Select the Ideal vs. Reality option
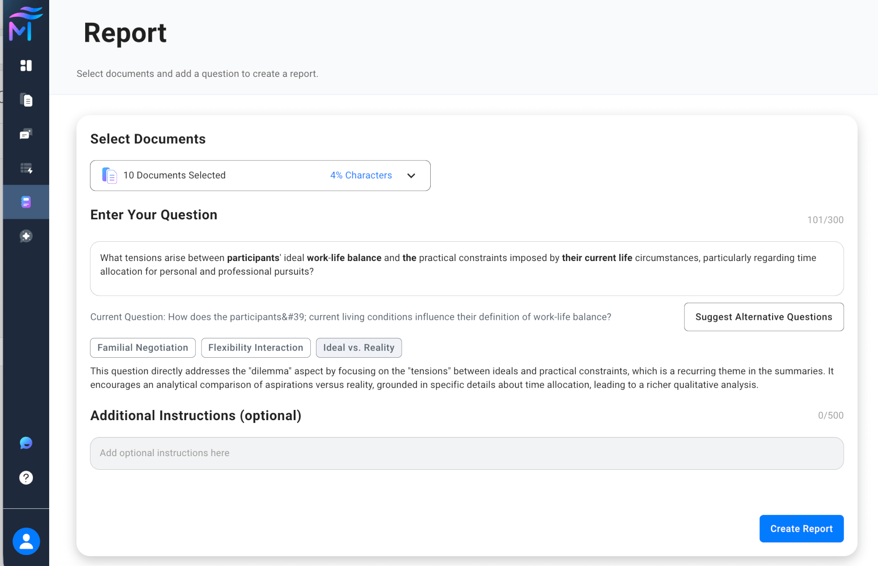Screen dimensions: 878x566 [x=359, y=348]
